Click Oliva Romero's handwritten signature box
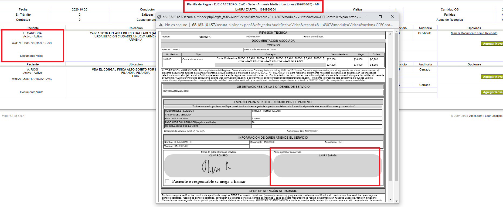 click(218, 166)
